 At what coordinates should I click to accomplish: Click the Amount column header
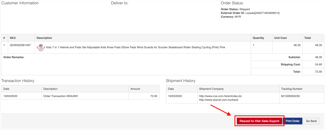pyautogui.click(x=135, y=89)
